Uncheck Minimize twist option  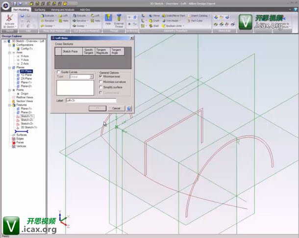101,77
